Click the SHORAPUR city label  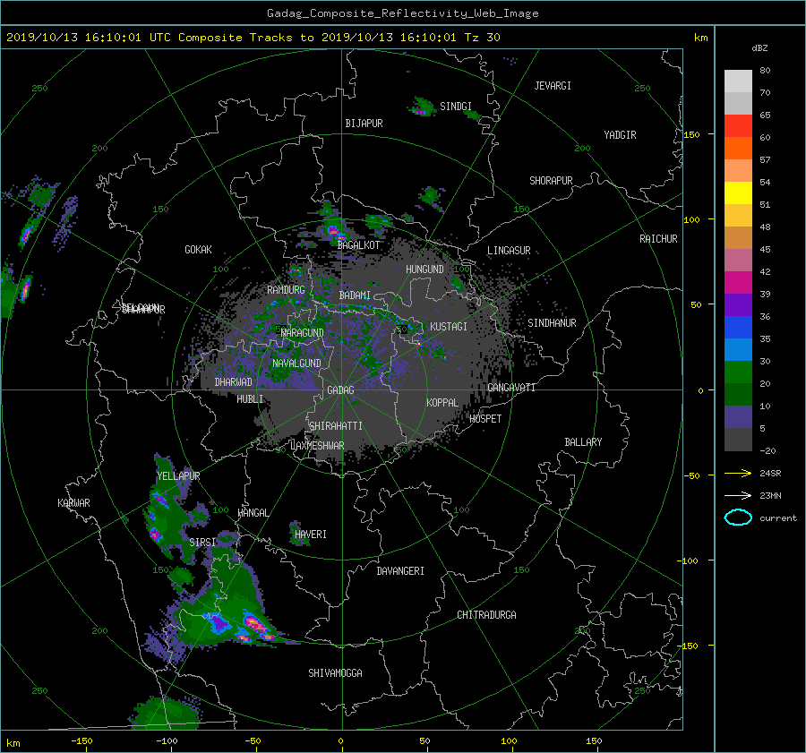(551, 181)
